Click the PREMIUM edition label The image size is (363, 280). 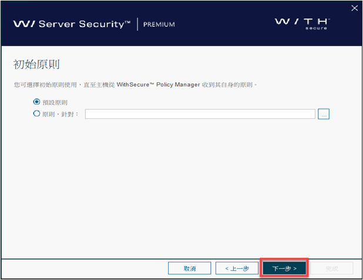(x=159, y=25)
